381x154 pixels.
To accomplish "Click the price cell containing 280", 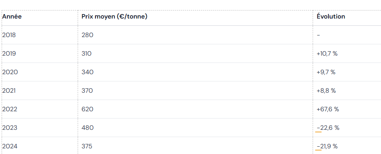I will click(x=87, y=35).
